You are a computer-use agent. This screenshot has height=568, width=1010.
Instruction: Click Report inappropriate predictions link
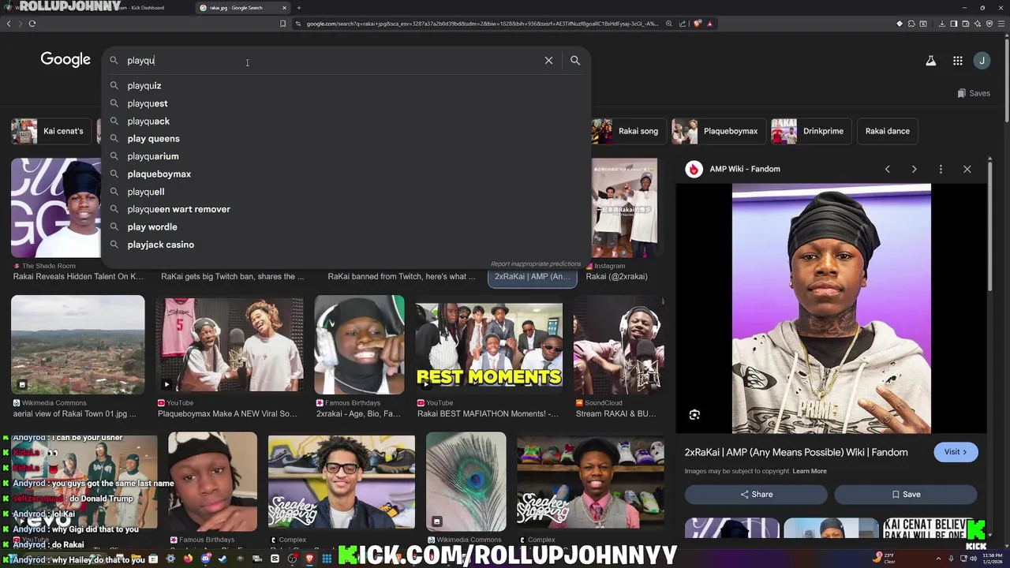coord(535,263)
